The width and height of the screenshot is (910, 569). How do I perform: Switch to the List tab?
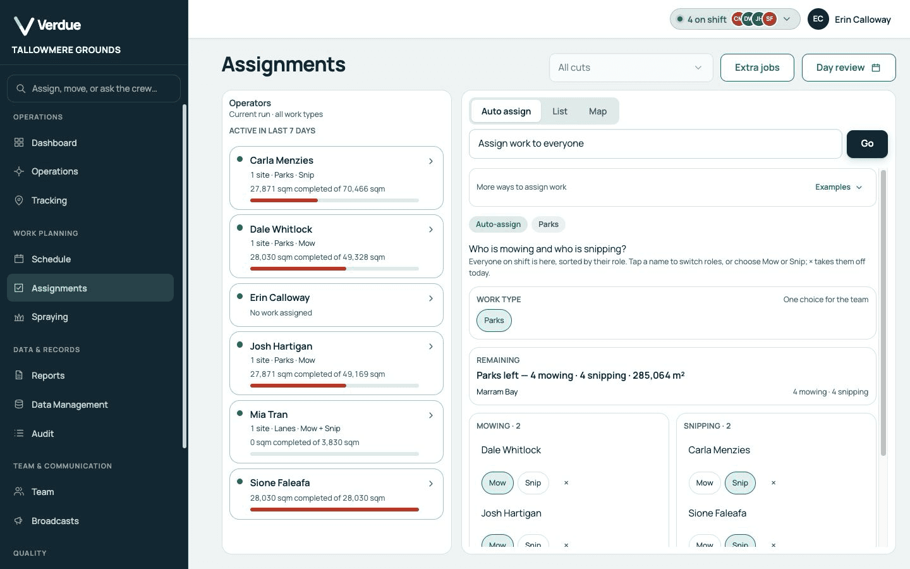[560, 111]
